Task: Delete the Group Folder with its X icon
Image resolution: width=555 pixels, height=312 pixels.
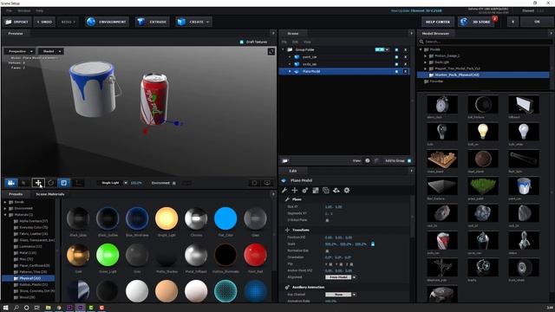Action: pyautogui.click(x=406, y=50)
